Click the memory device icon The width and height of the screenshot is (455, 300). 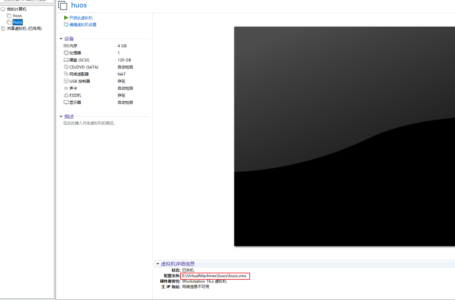(x=66, y=46)
